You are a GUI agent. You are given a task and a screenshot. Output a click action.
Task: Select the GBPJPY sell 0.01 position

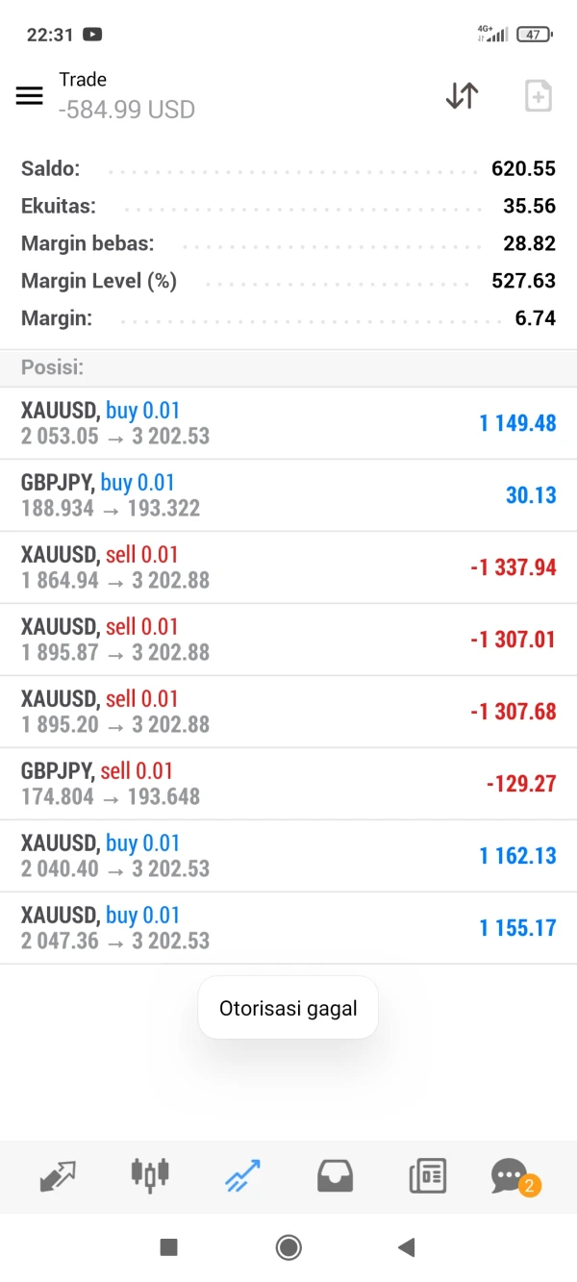288,784
